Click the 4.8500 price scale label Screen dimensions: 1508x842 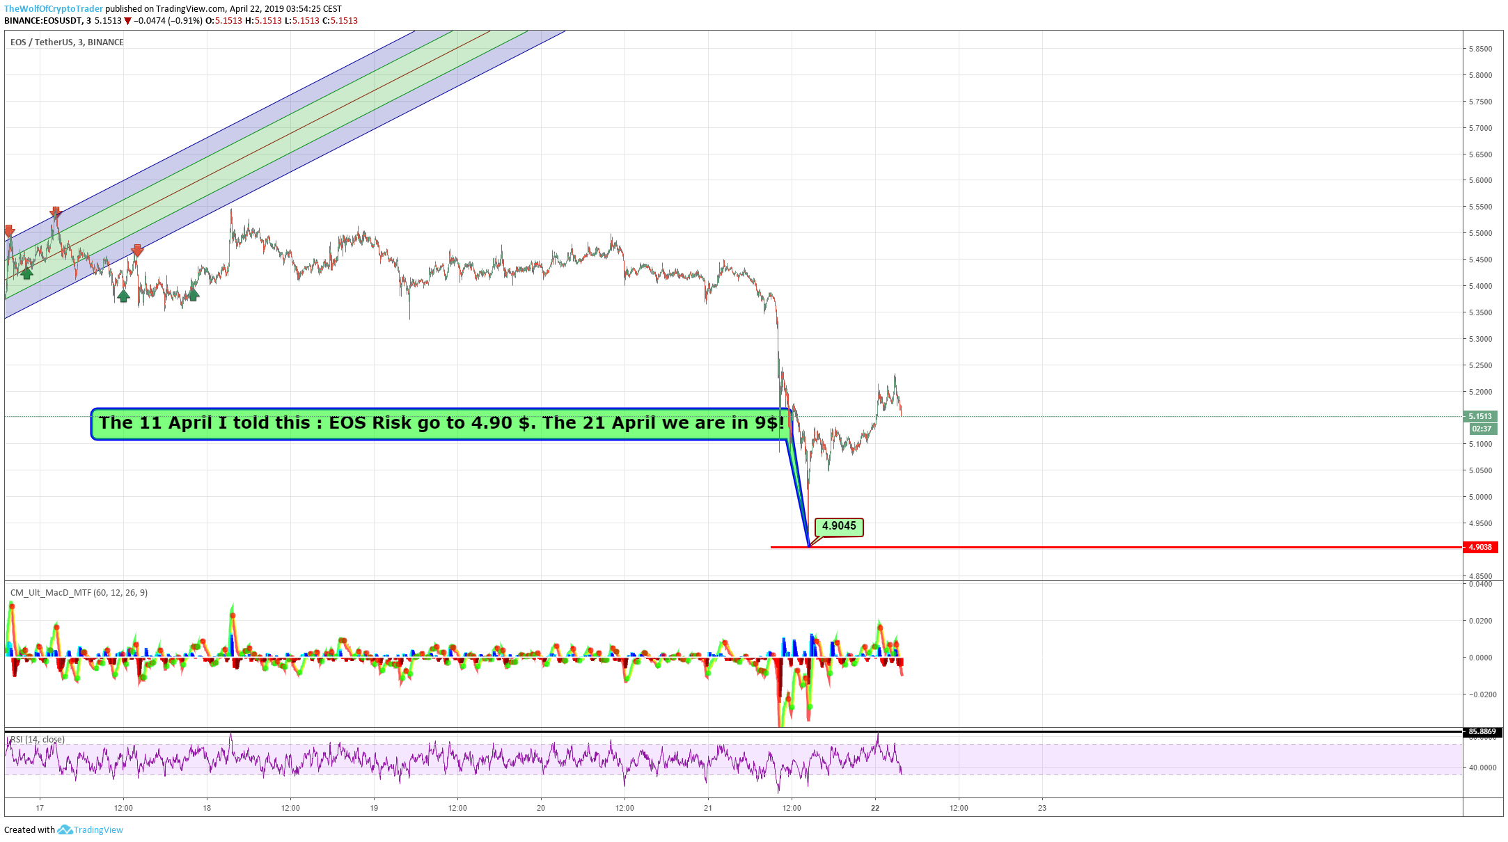(x=1480, y=576)
